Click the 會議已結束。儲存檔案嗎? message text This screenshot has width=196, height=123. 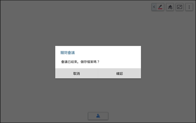click(x=80, y=62)
